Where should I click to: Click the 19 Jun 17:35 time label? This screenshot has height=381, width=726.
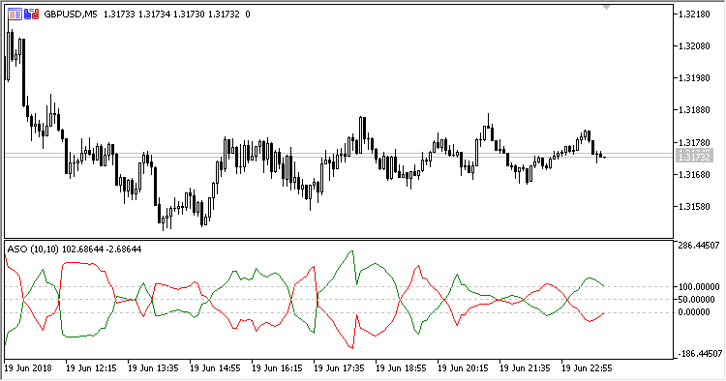(x=339, y=368)
